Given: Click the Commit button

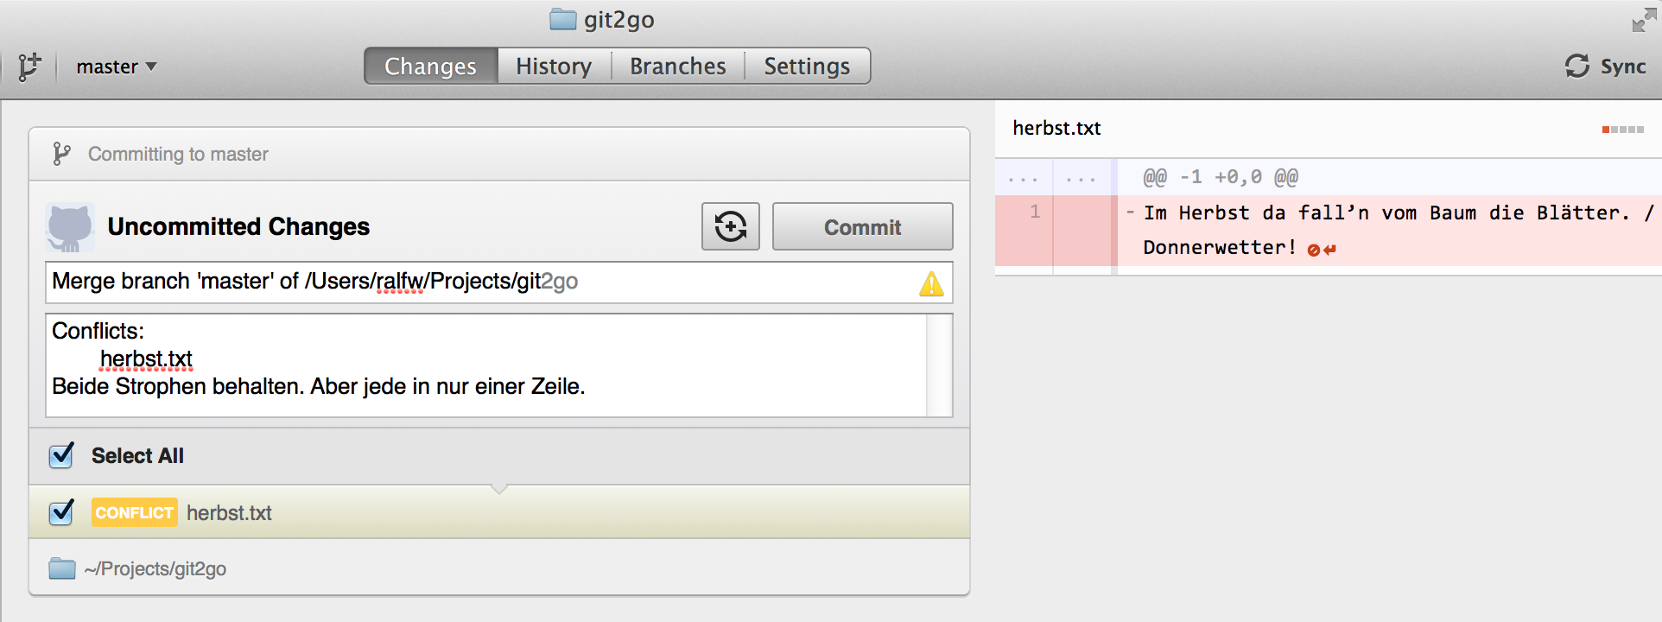Looking at the screenshot, I should (862, 227).
